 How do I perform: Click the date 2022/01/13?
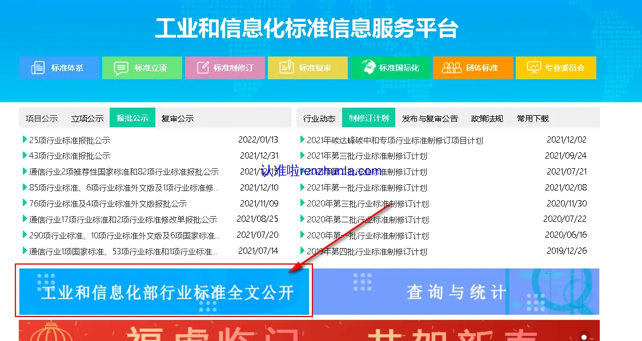pyautogui.click(x=258, y=140)
